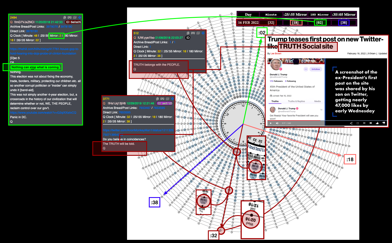The height and width of the screenshot is (243, 392).
Task: Click the 175 Followers count
Action: click(276, 81)
